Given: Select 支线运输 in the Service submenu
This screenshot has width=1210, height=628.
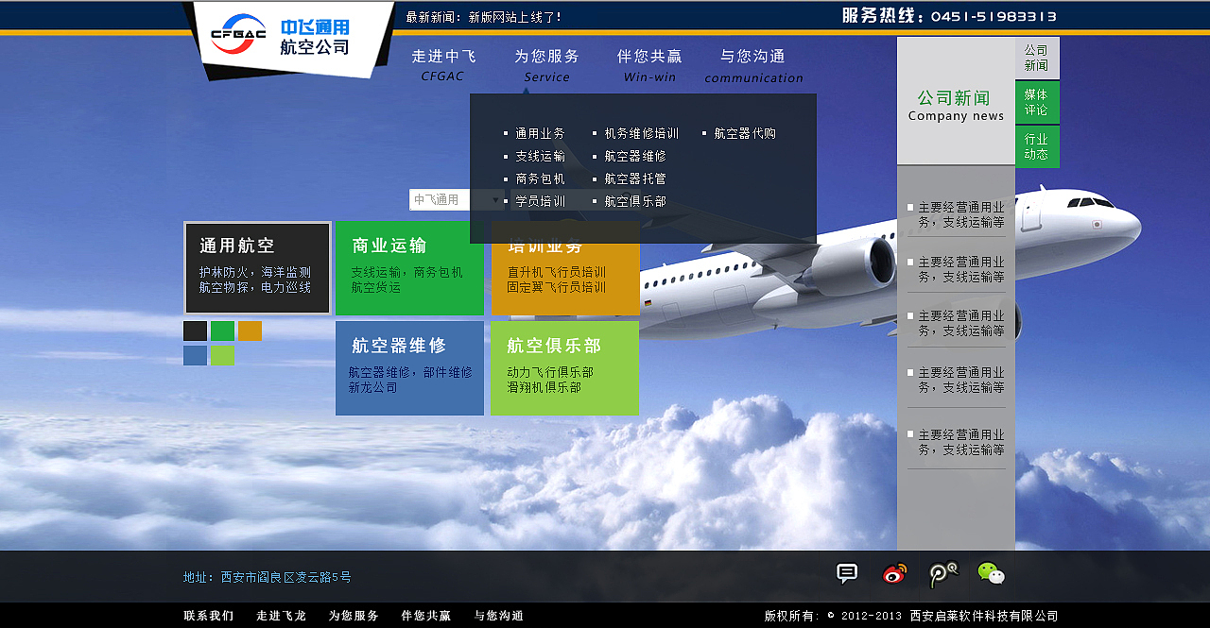Looking at the screenshot, I should pos(540,156).
